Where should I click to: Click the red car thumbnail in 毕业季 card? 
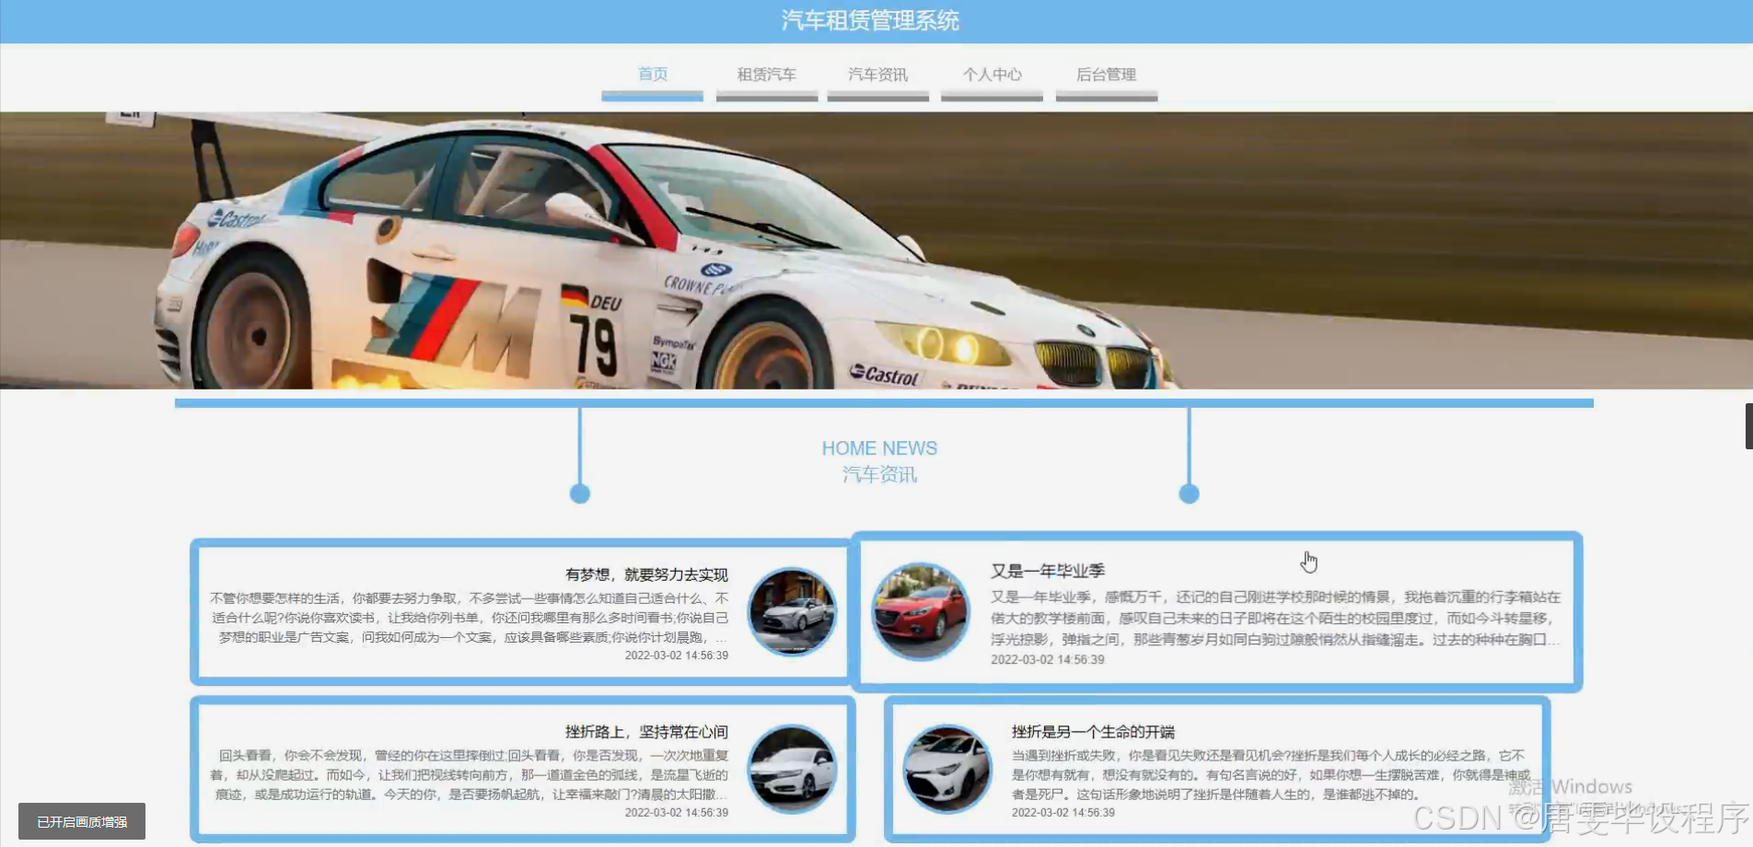click(921, 611)
